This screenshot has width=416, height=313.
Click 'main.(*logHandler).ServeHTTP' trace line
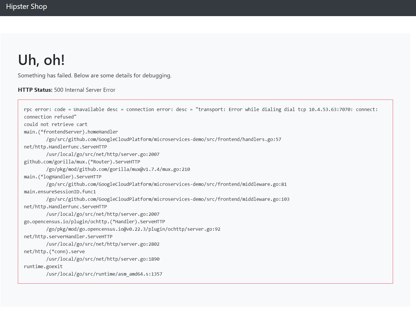coord(63,177)
